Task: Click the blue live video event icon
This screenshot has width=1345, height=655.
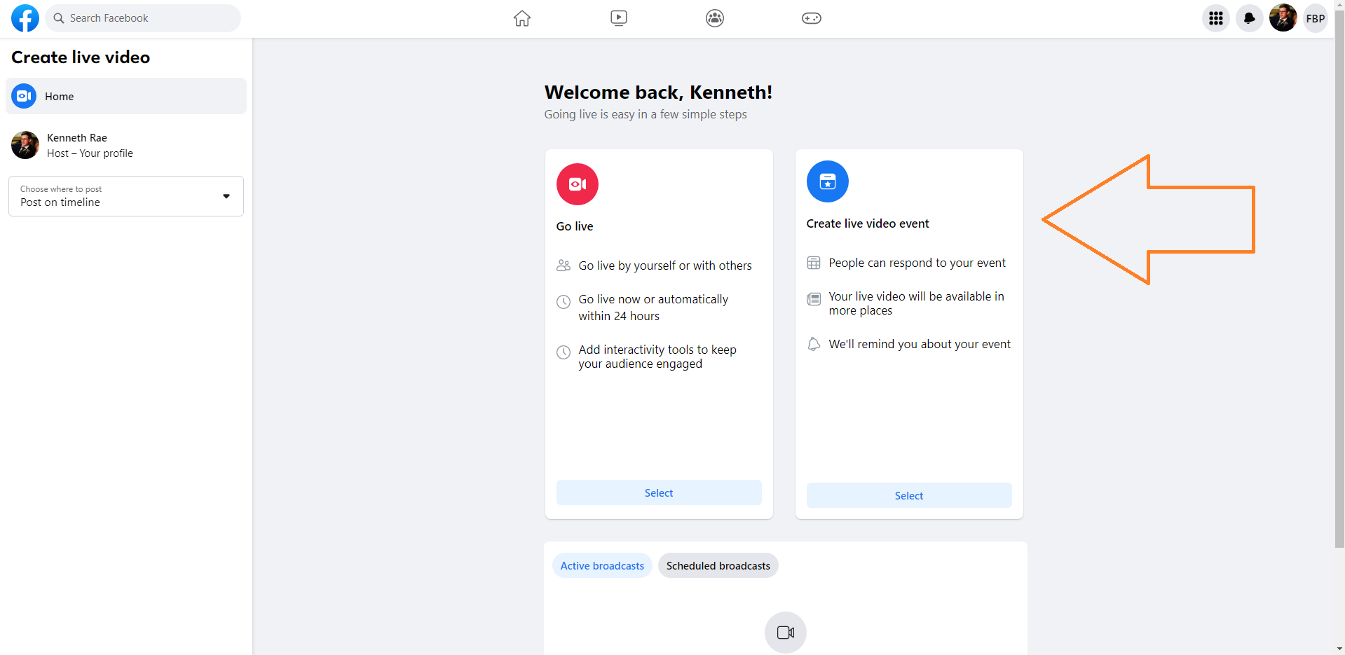Action: [x=827, y=181]
